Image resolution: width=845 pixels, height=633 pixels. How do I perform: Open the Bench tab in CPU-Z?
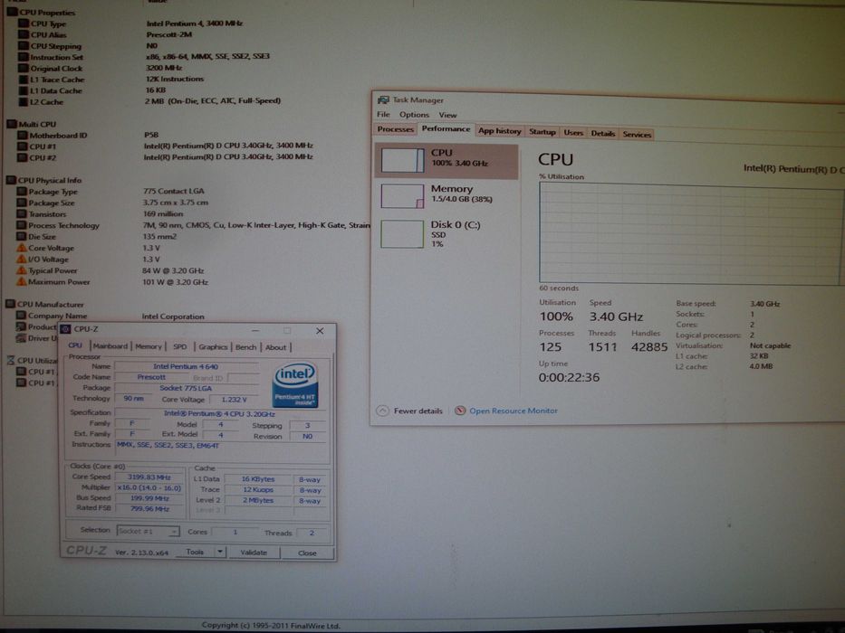245,347
